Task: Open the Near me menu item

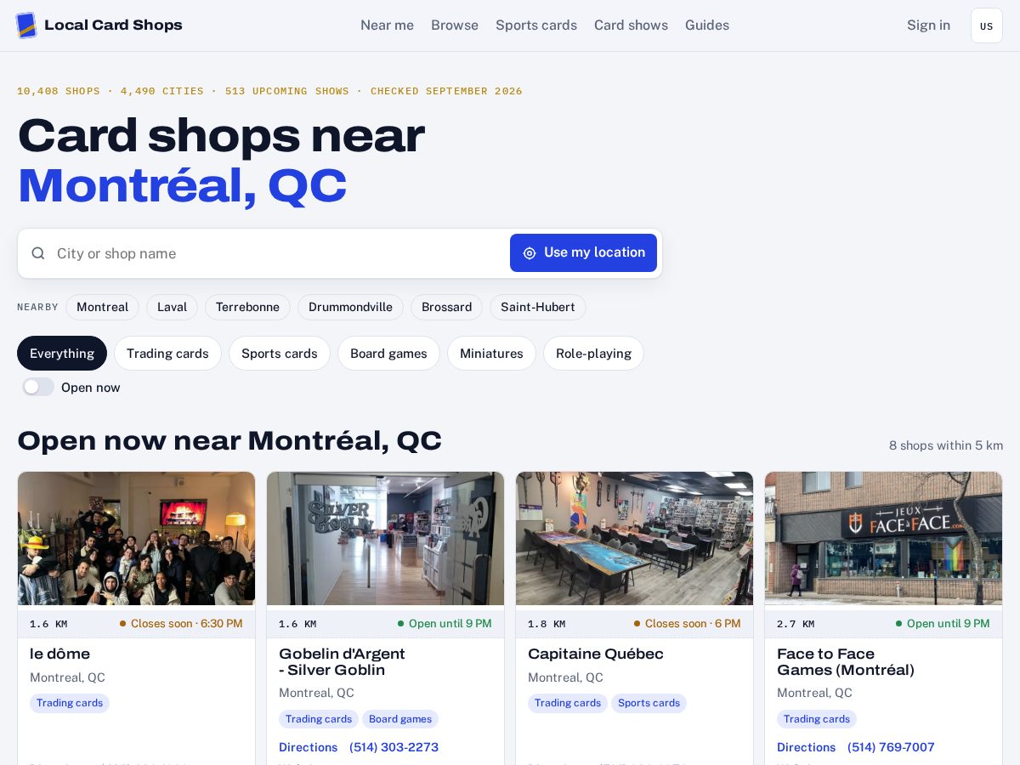Action: (x=387, y=25)
